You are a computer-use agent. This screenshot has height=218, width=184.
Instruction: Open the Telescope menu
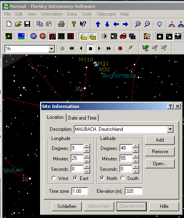[x=106, y=14]
